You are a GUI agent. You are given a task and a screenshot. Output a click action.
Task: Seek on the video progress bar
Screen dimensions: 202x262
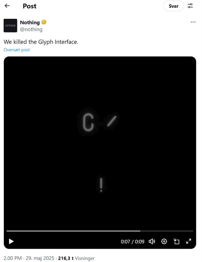pos(100,231)
